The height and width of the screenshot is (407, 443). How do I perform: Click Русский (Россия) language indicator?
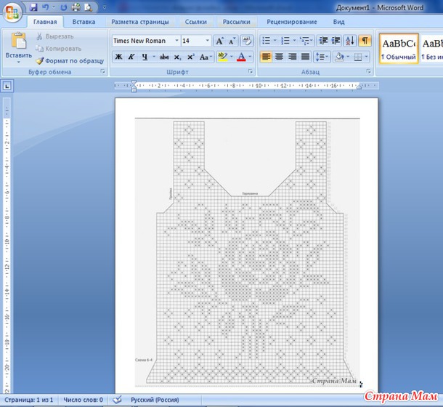(155, 400)
